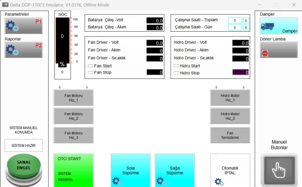302x187 pixels.
Task: Click the SOC percent symbol box
Action: 62,64
